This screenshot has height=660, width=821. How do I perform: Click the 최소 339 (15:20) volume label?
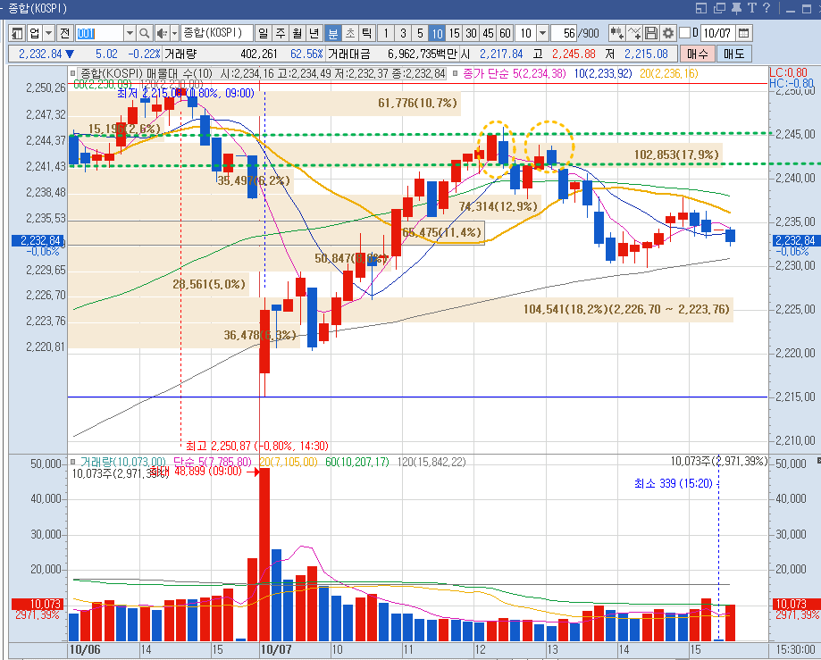674,483
